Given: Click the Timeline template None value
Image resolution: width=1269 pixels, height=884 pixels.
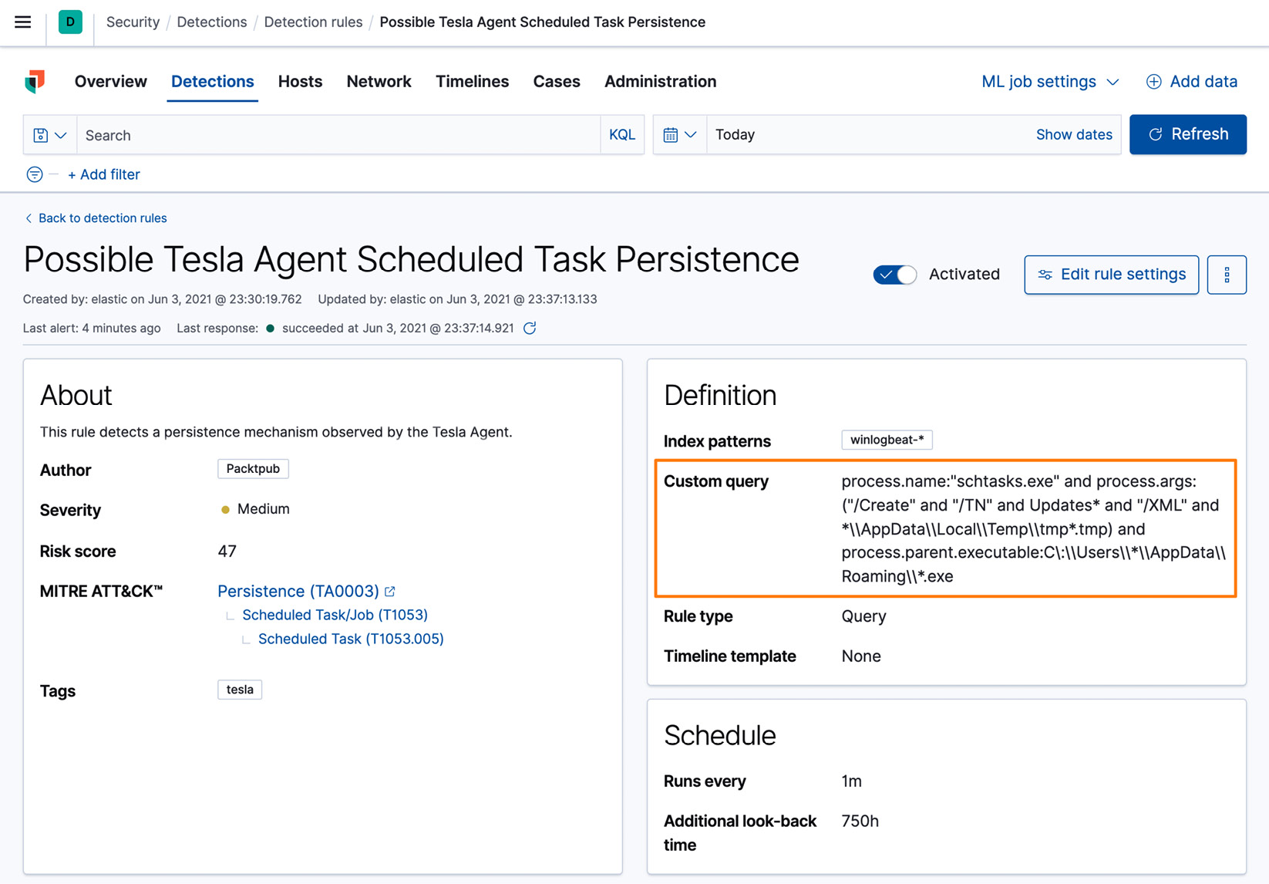Looking at the screenshot, I should [861, 656].
